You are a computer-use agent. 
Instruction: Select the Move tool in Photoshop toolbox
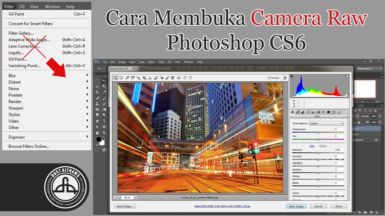click(x=104, y=81)
